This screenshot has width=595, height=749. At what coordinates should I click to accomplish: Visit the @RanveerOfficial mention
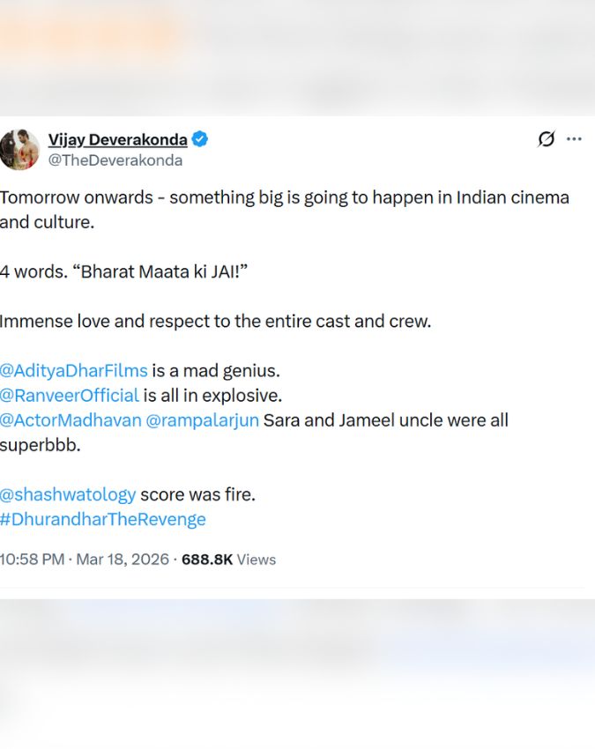click(70, 396)
